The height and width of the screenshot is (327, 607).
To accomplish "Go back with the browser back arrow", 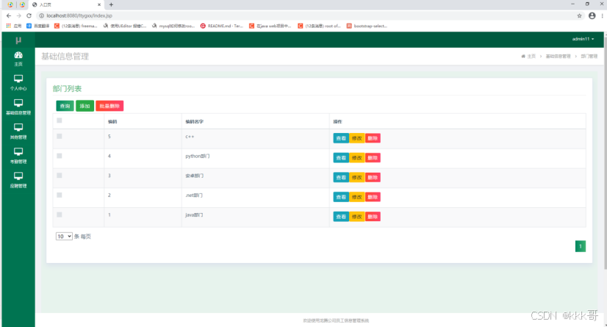I will [x=9, y=15].
